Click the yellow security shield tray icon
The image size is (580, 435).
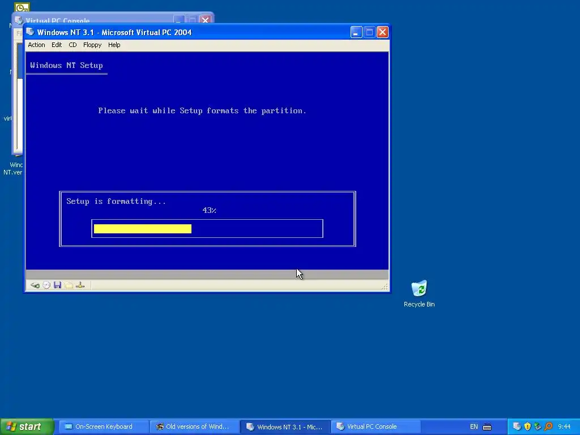(527, 427)
